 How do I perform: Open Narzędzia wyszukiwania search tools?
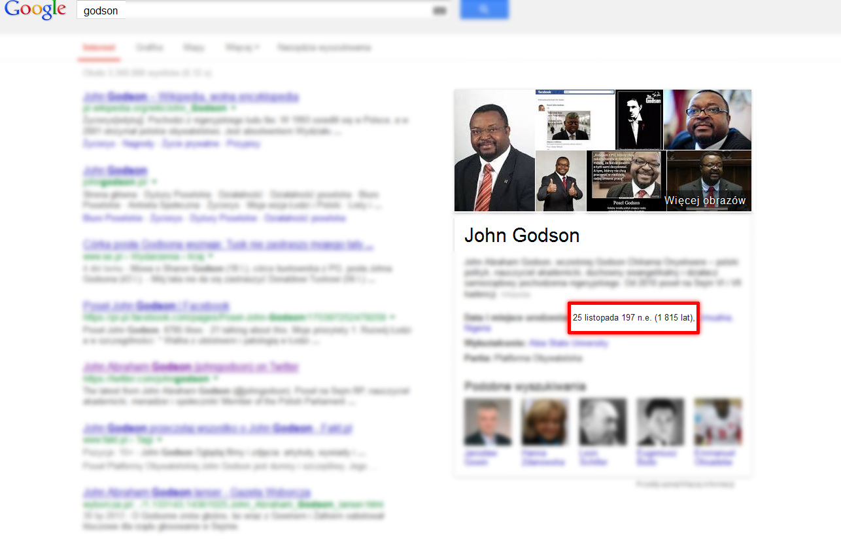(324, 48)
